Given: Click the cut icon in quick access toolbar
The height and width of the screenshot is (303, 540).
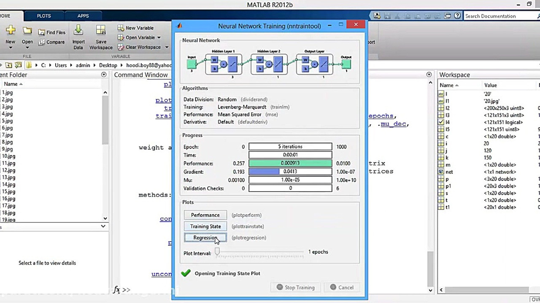Looking at the screenshot, I should (x=398, y=16).
